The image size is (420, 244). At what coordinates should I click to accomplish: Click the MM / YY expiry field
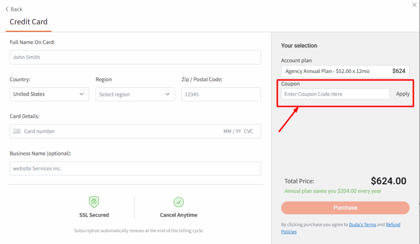pos(232,131)
